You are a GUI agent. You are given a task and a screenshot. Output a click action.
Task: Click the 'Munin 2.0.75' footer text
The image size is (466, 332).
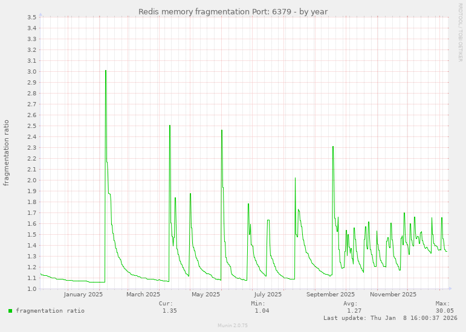click(x=233, y=325)
